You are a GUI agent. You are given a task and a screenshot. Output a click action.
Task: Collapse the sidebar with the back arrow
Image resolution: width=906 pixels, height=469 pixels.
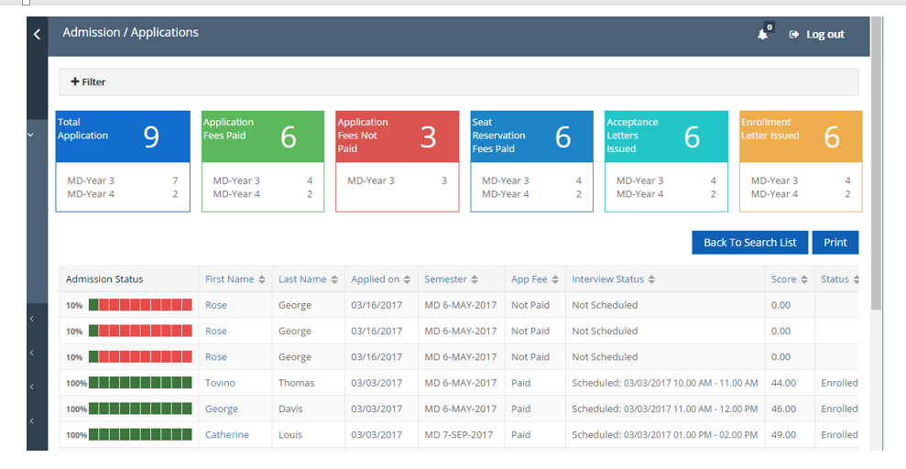(x=37, y=35)
